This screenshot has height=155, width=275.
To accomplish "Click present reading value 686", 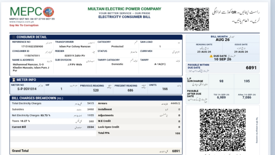I will [x=130, y=90].
